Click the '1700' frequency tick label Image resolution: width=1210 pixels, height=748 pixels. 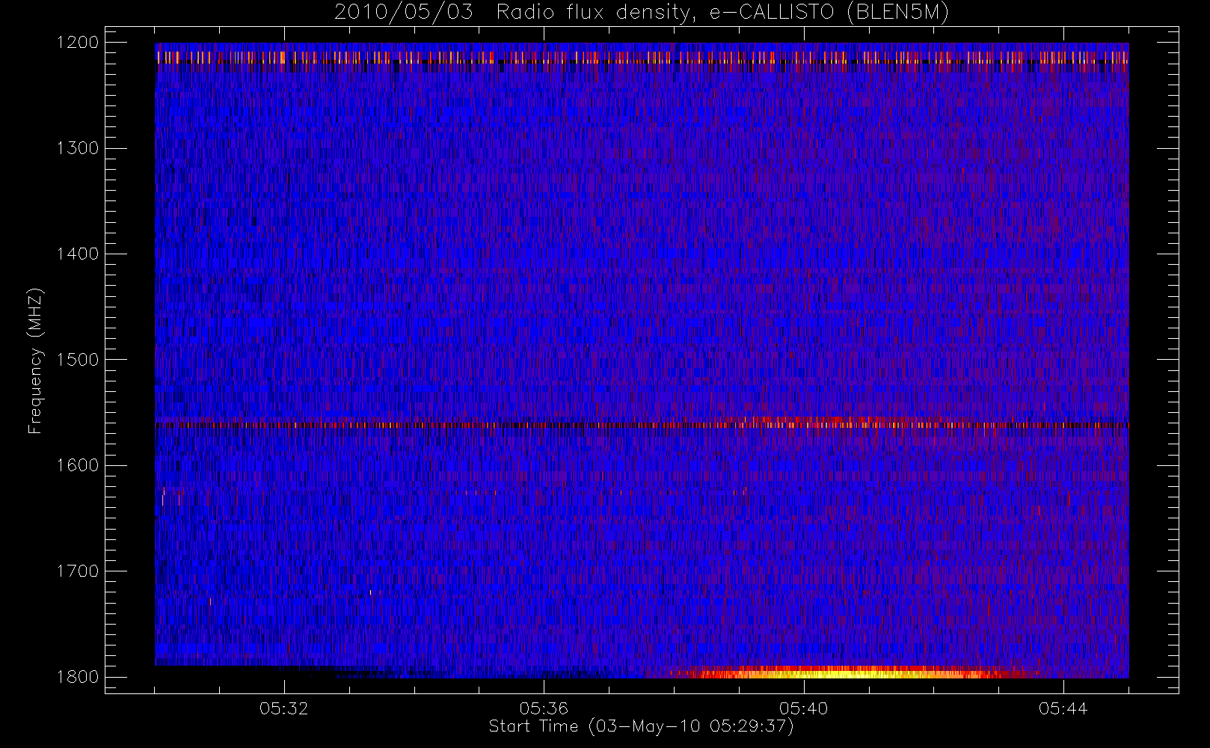coord(78,571)
